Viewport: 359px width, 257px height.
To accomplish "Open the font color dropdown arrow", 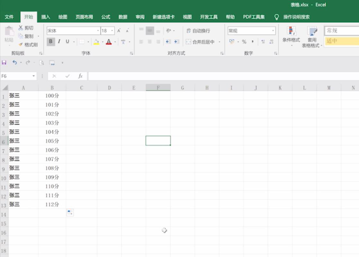I will [115, 42].
